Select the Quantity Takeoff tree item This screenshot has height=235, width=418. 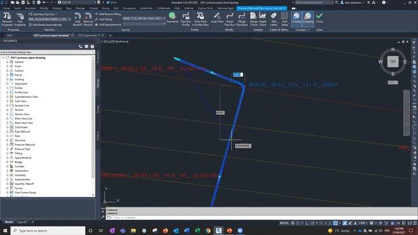pos(24,184)
